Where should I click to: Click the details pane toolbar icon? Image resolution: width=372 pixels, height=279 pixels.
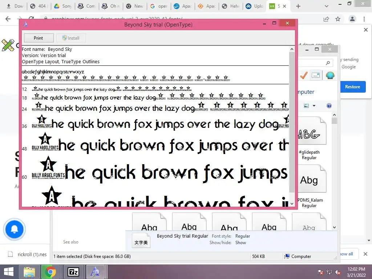[316, 75]
